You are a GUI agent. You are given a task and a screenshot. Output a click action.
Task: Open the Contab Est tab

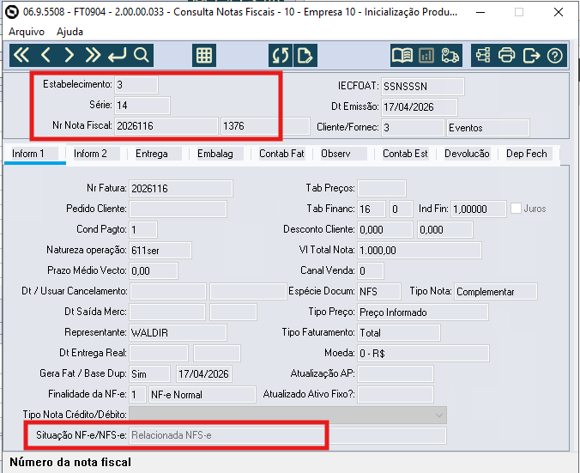(x=405, y=154)
